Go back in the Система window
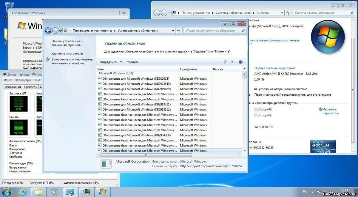The height and width of the screenshot is (197, 358). 157,13
